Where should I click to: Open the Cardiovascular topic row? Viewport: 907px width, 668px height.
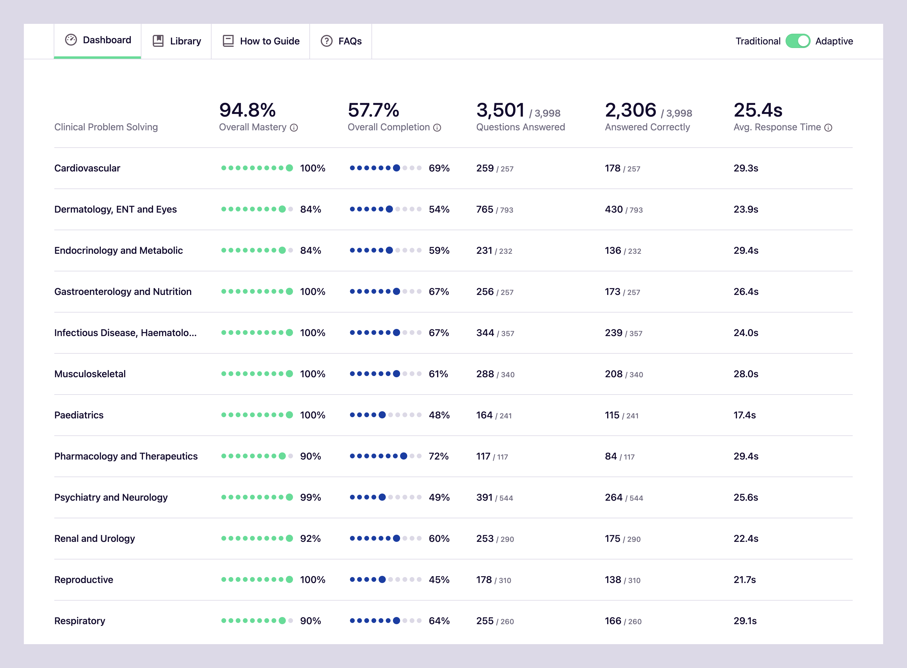pos(87,168)
